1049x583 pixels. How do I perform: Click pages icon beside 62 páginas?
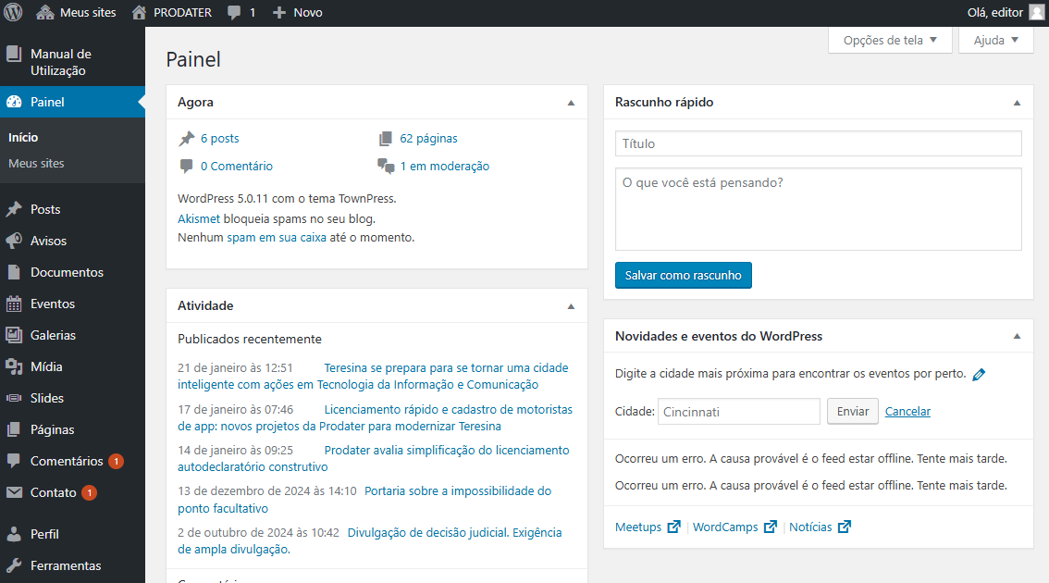pyautogui.click(x=386, y=139)
